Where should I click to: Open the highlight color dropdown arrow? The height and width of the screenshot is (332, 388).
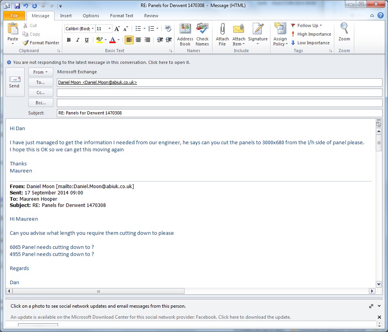point(106,40)
